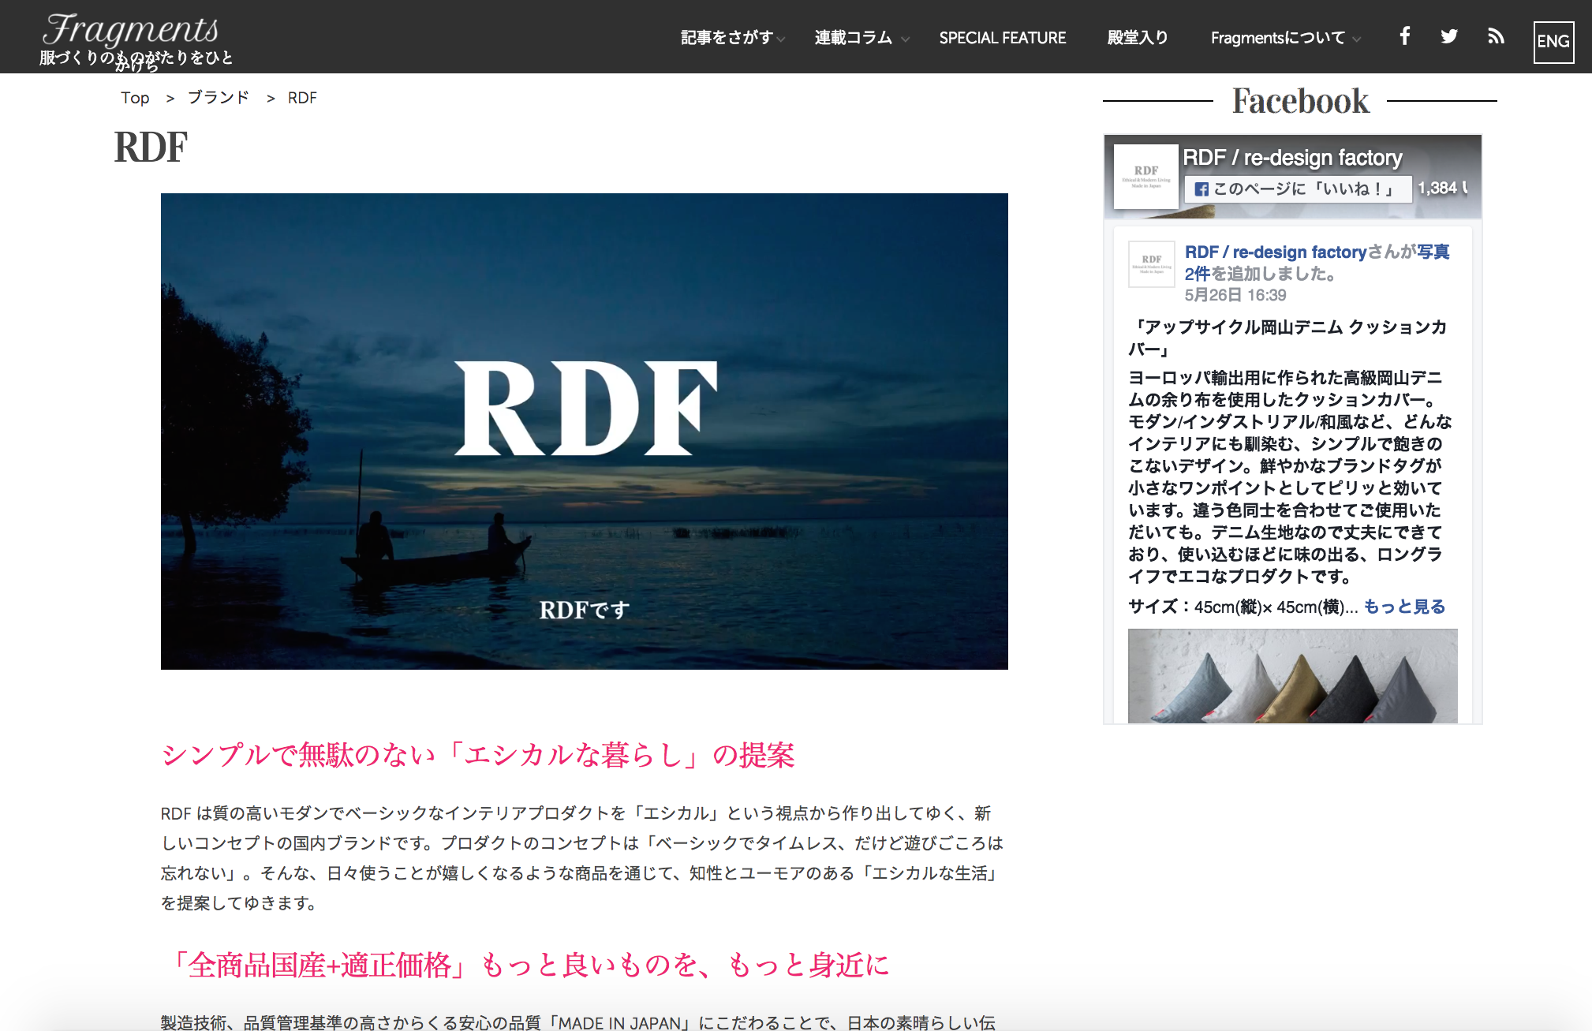Image resolution: width=1592 pixels, height=1031 pixels.
Task: Expand the 記事をさがす dropdown arrow
Action: point(780,39)
